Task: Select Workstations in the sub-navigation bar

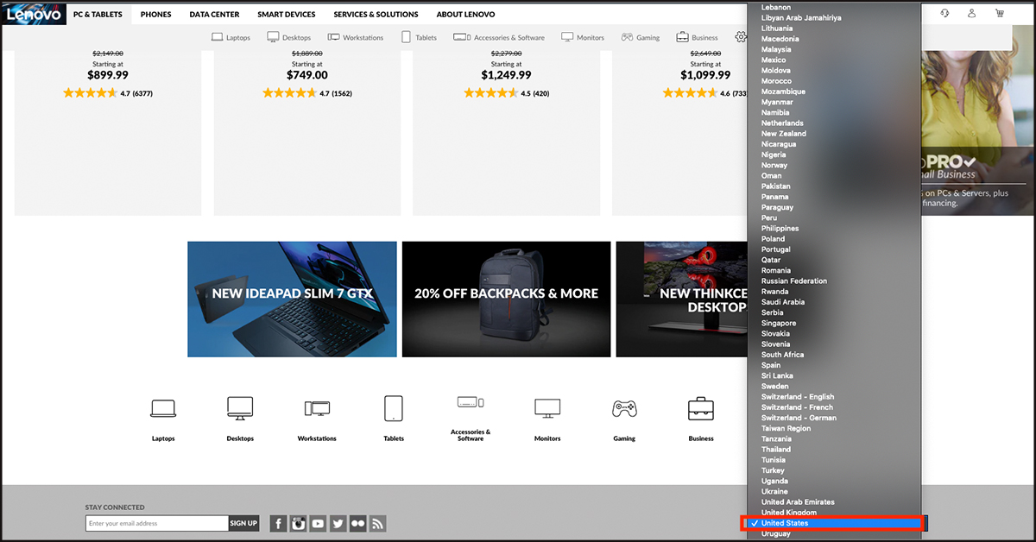Action: coord(356,38)
